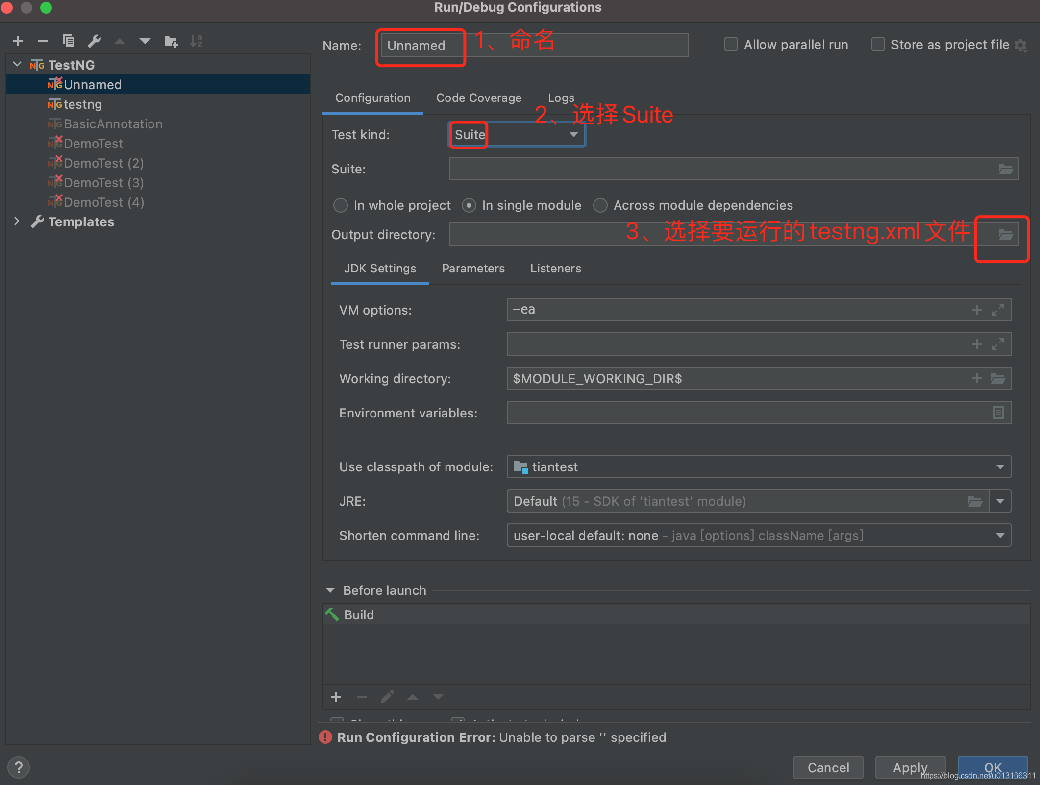Enable Allow parallel run checkbox
The height and width of the screenshot is (785, 1040).
click(x=731, y=45)
